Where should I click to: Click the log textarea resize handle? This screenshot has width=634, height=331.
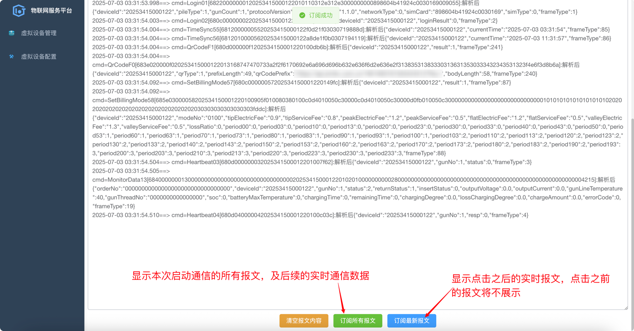(626, 308)
